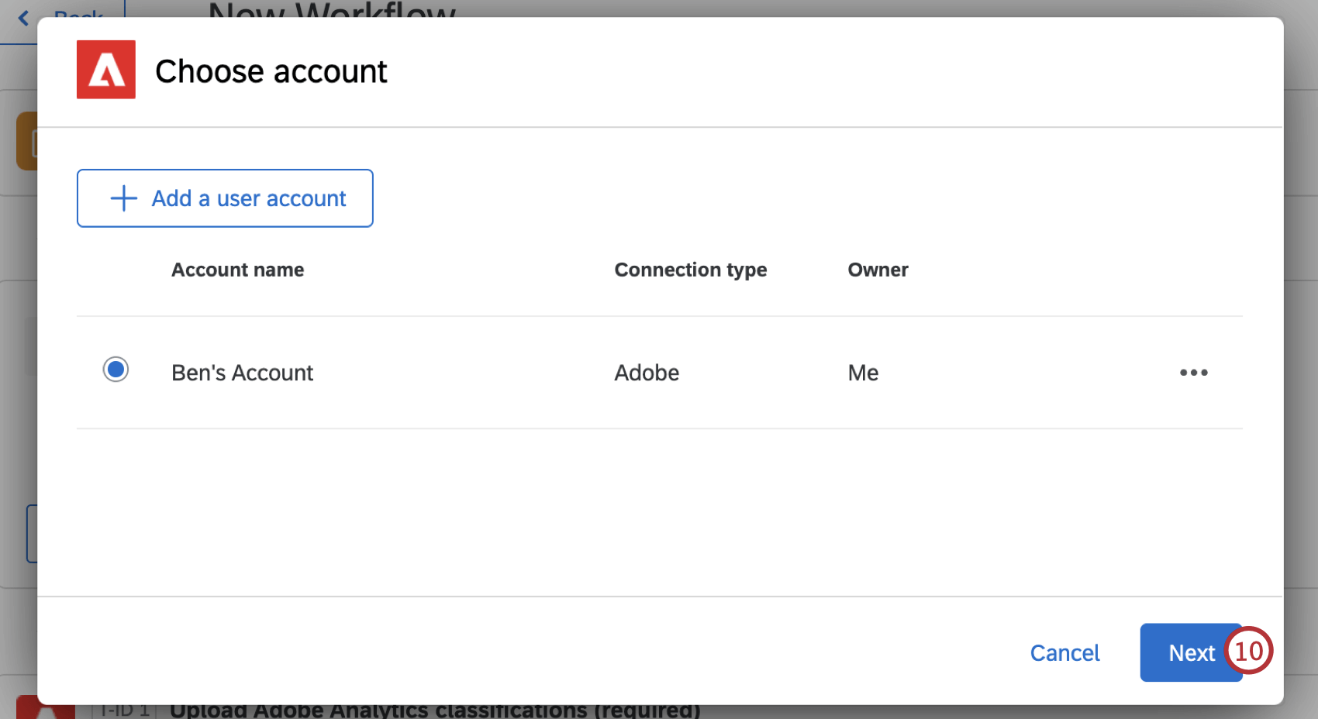
Task: Click Add a user account
Action: (x=225, y=198)
